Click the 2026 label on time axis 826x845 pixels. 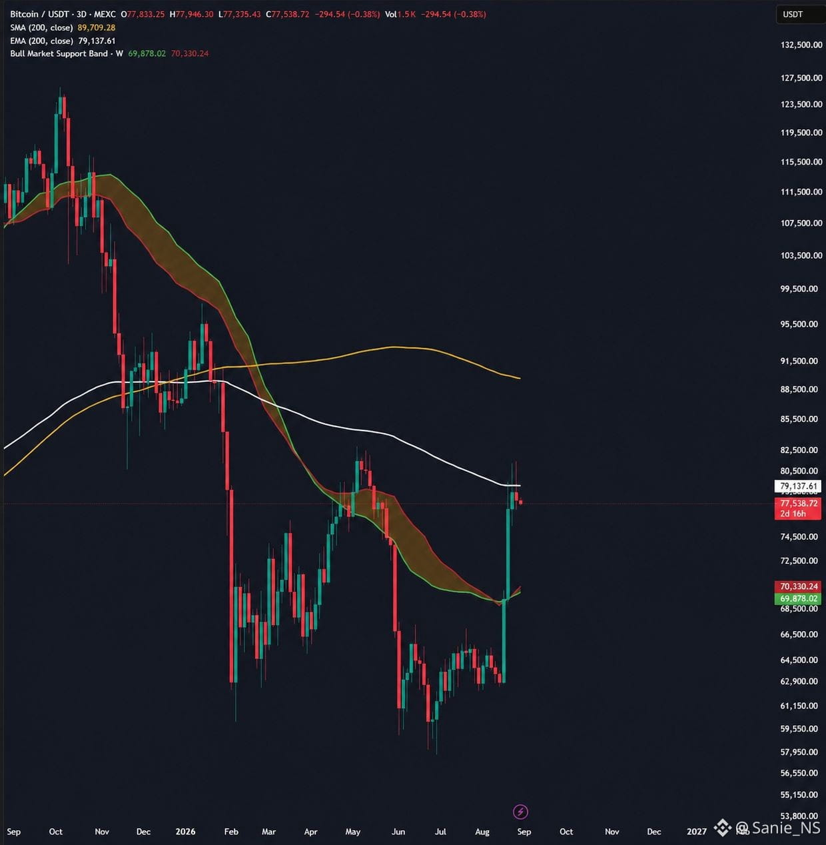[x=185, y=831]
